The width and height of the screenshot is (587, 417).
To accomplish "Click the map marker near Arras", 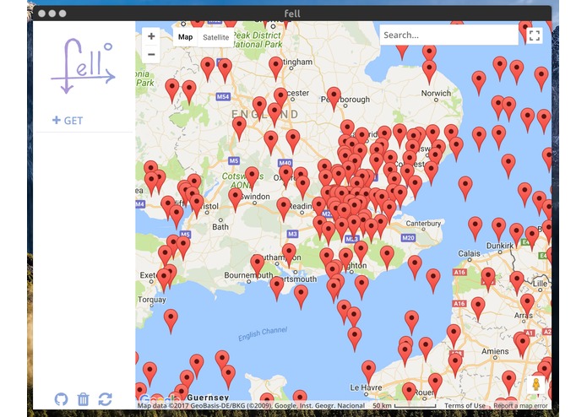I will click(528, 305).
